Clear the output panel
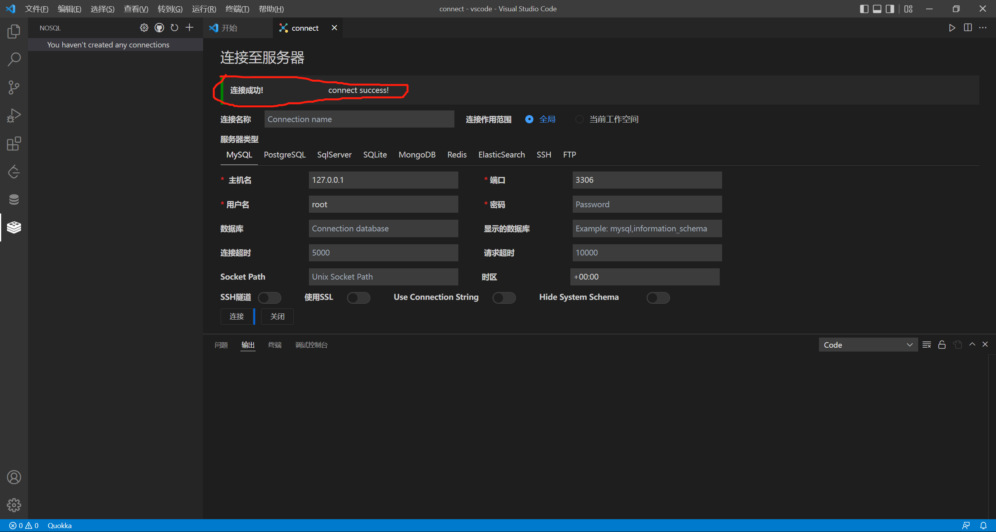 click(x=927, y=345)
